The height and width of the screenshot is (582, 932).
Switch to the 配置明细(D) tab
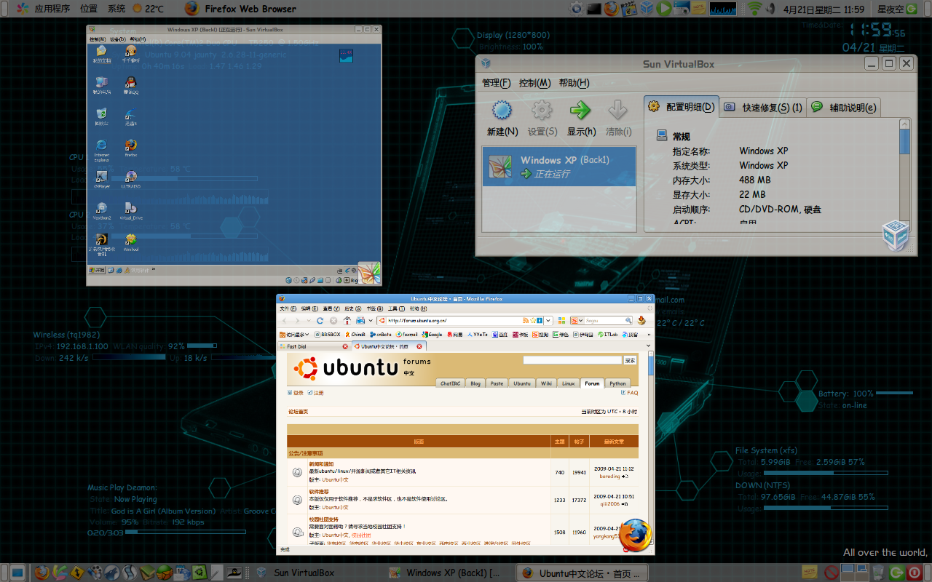coord(682,107)
